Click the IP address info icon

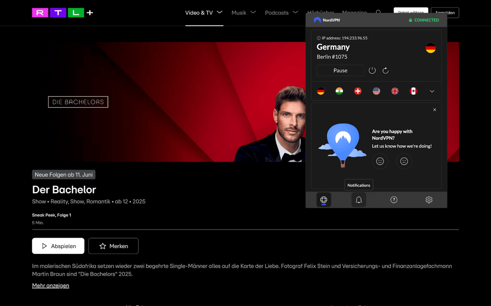[x=318, y=38]
